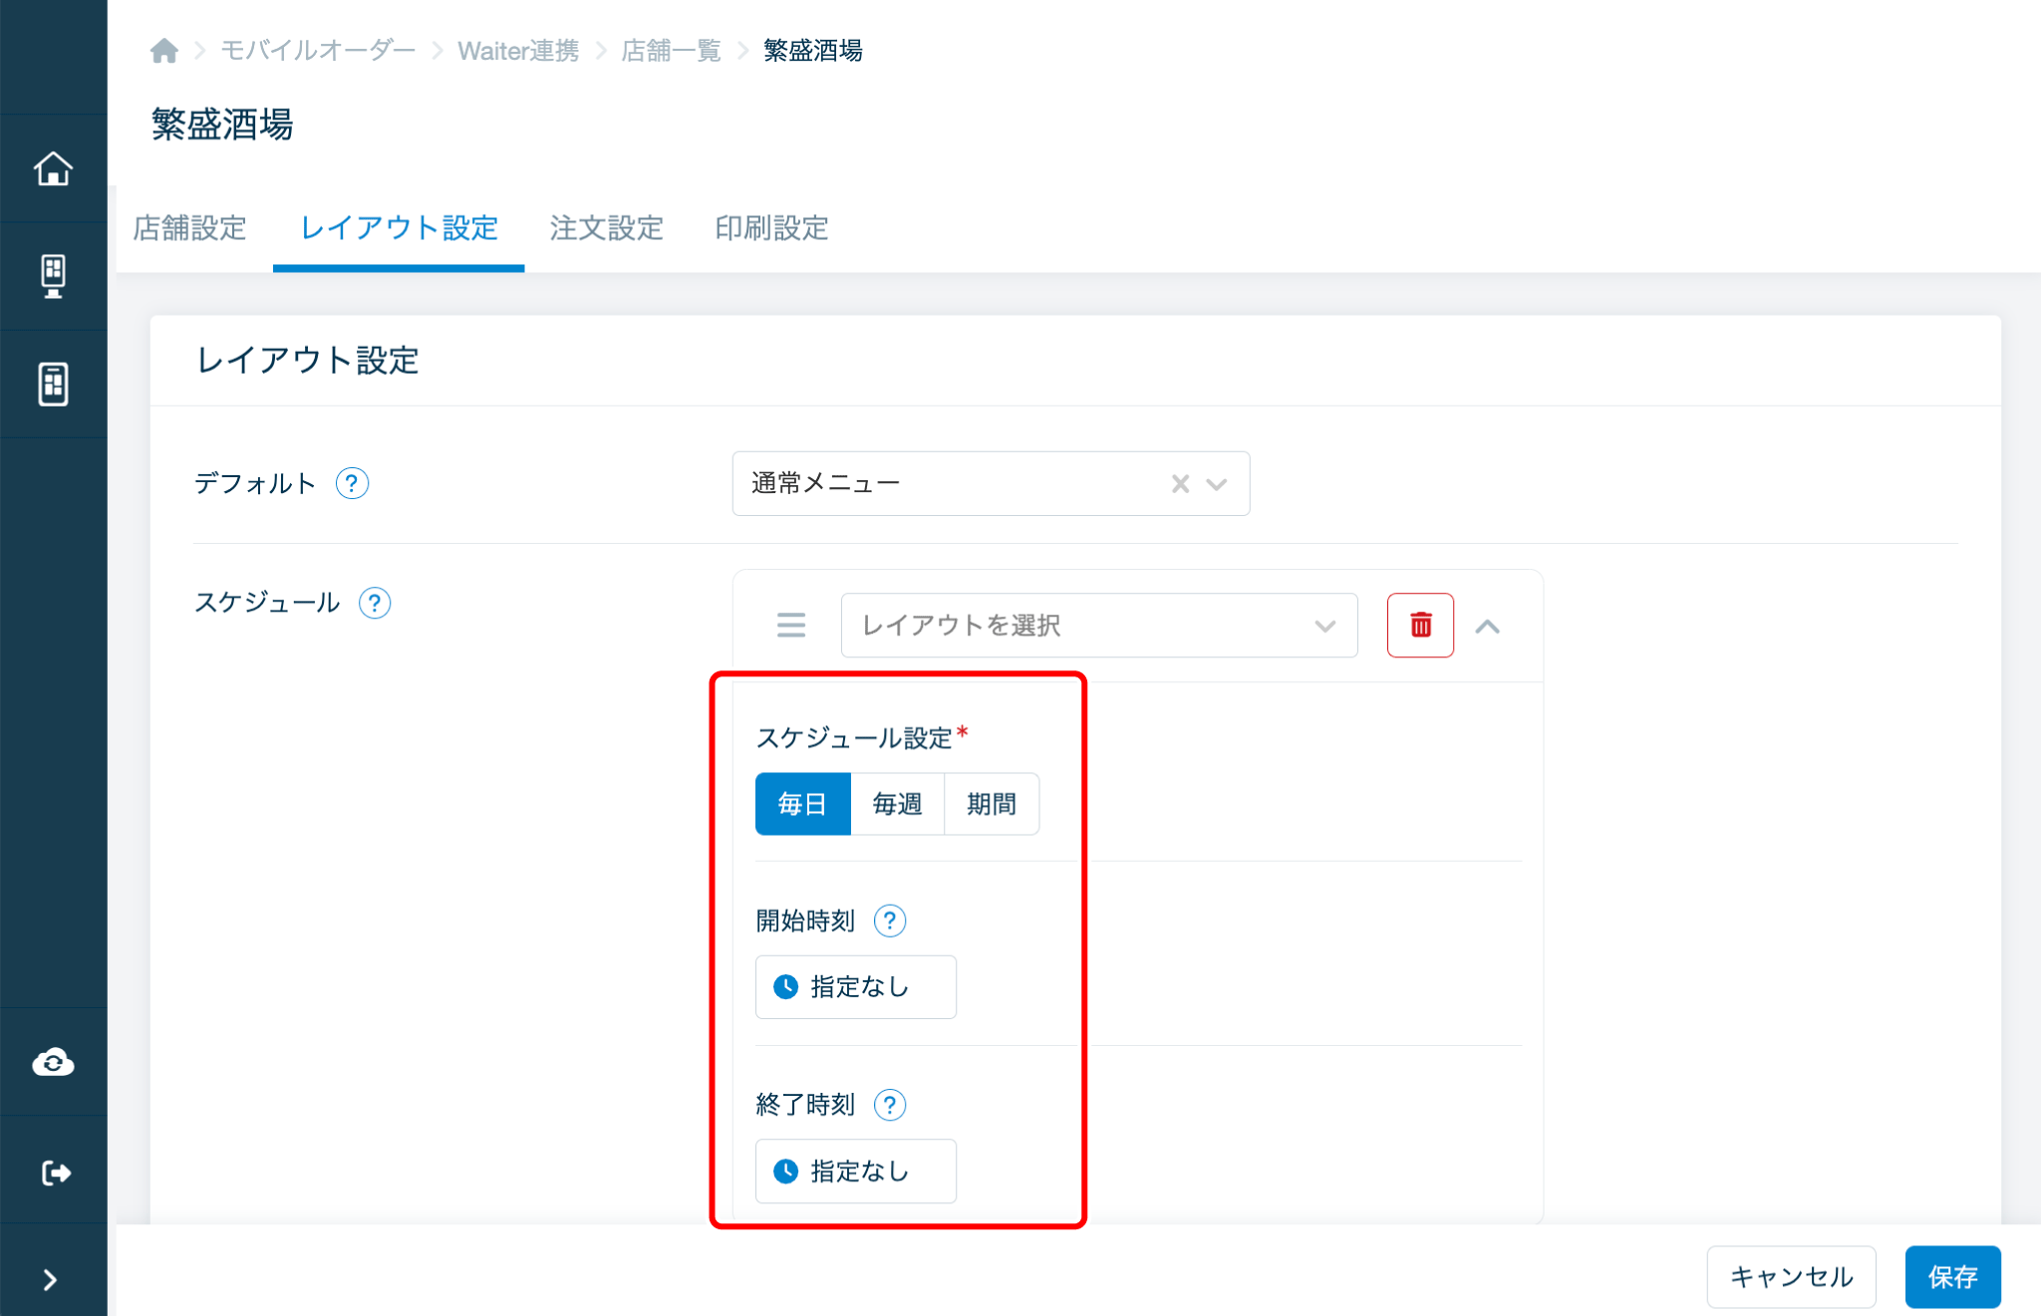Viewport: 2041px width, 1316px height.
Task: Select the 毎週 schedule option
Action: pos(897,804)
